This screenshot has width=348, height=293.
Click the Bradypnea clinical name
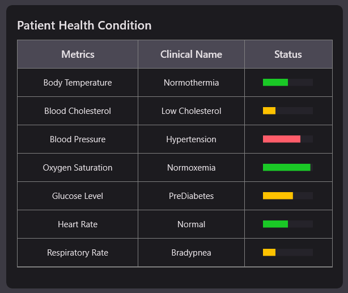tap(191, 253)
